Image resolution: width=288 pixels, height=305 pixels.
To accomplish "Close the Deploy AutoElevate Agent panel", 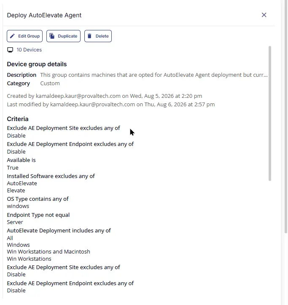I will [264, 15].
